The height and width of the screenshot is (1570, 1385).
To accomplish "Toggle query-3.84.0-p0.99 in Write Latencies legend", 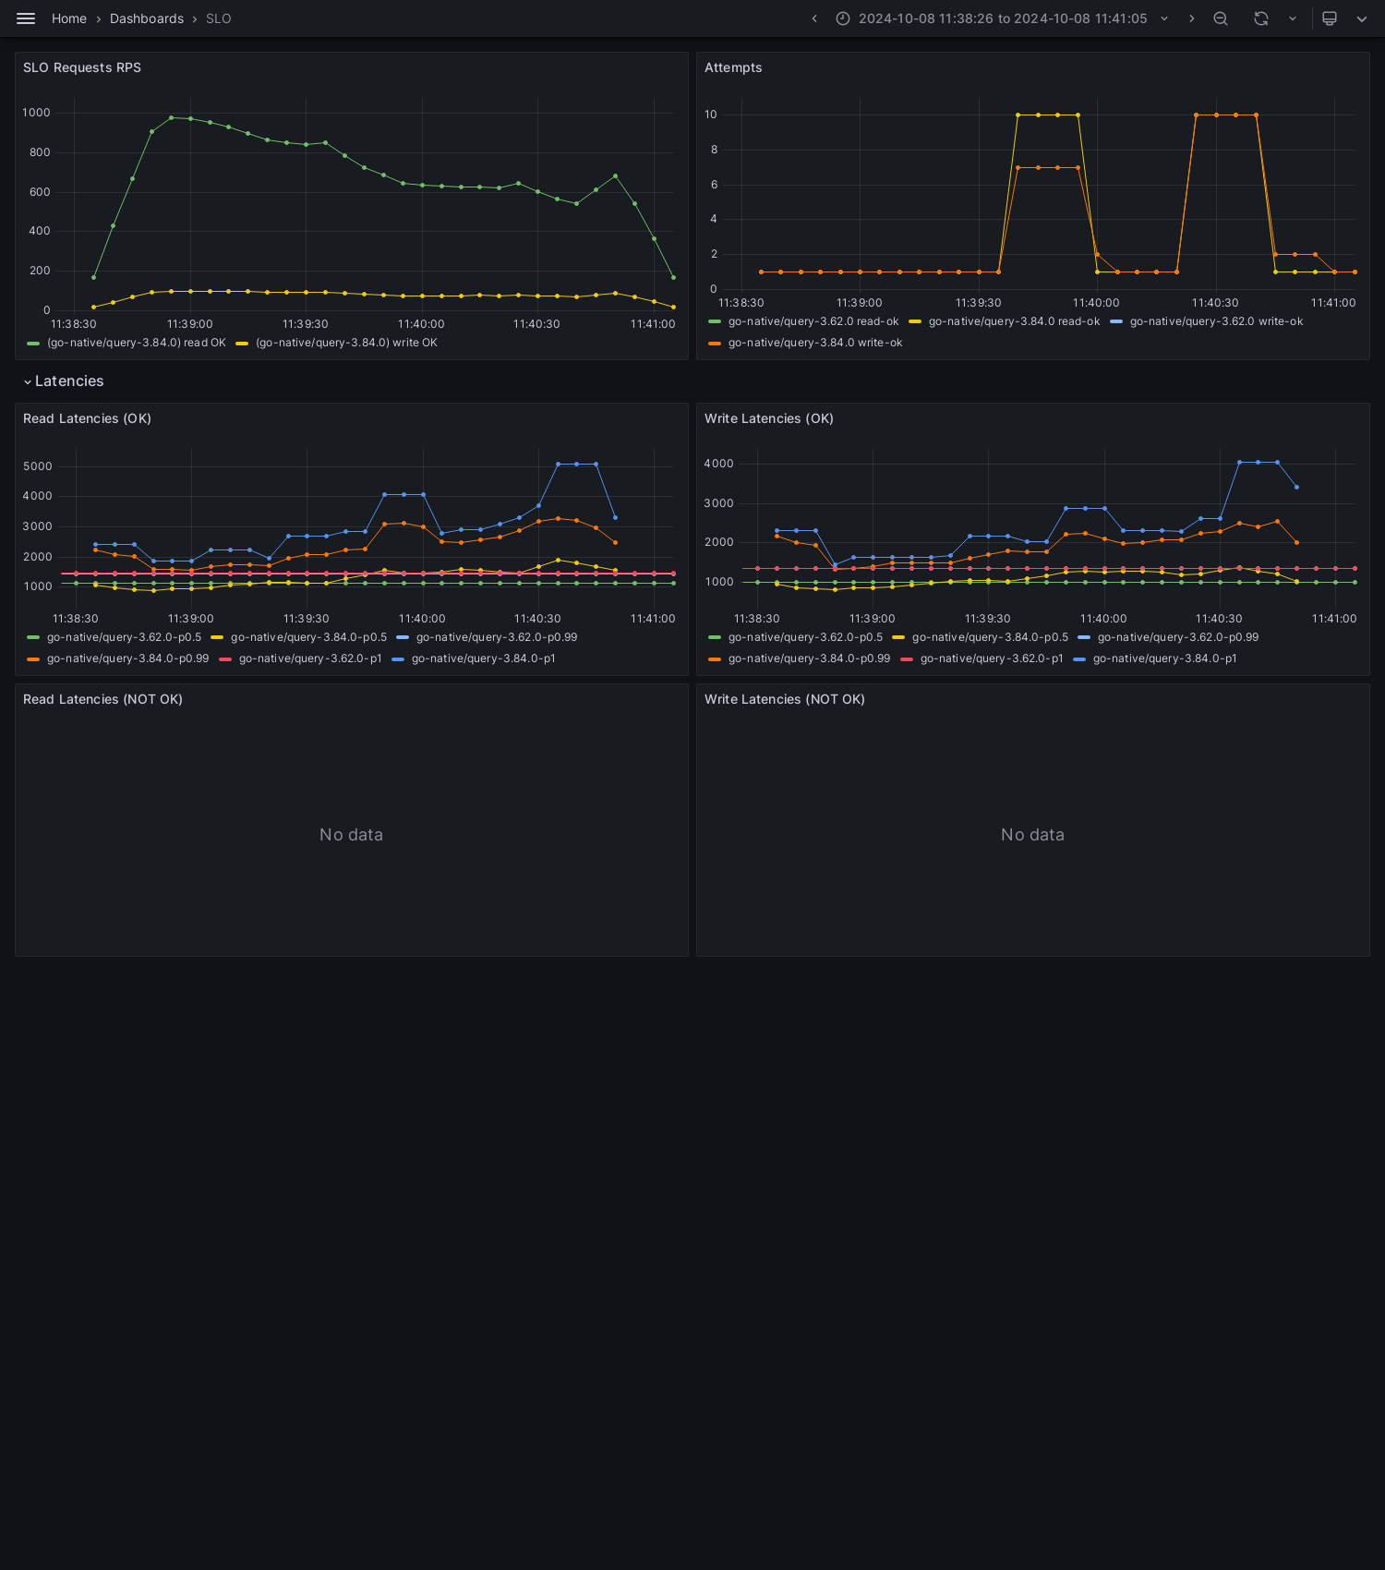I will 809,658.
